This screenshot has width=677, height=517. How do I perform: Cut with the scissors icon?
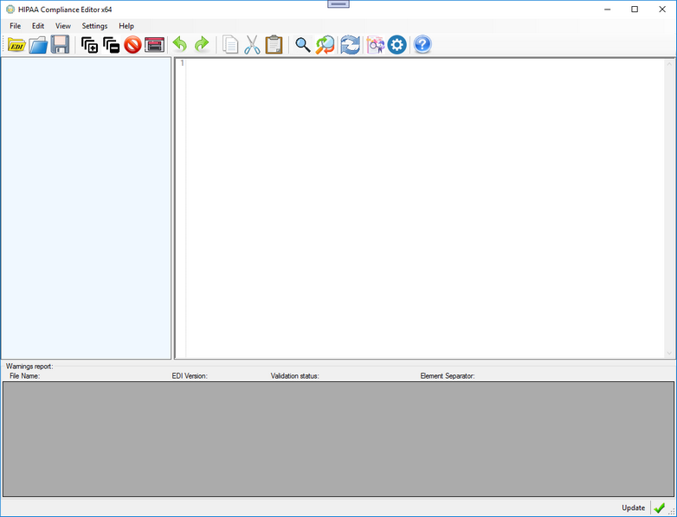[252, 44]
